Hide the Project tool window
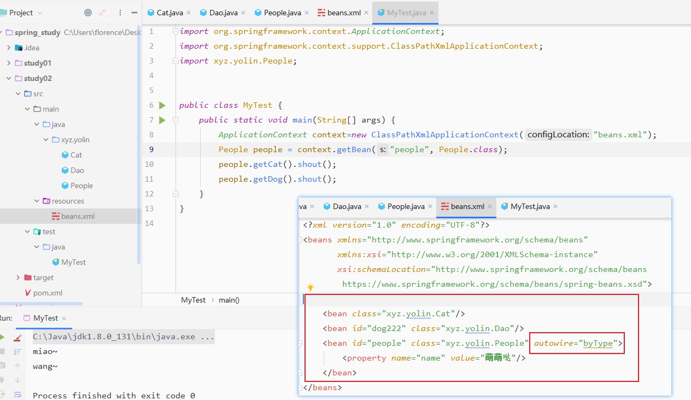Image resolution: width=691 pixels, height=400 pixels. pos(134,13)
